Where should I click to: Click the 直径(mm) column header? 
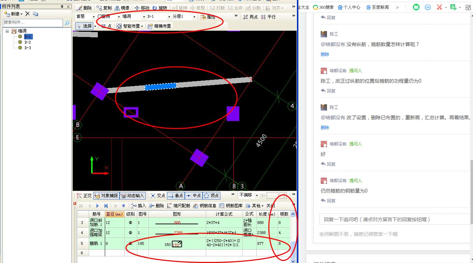pos(115,214)
